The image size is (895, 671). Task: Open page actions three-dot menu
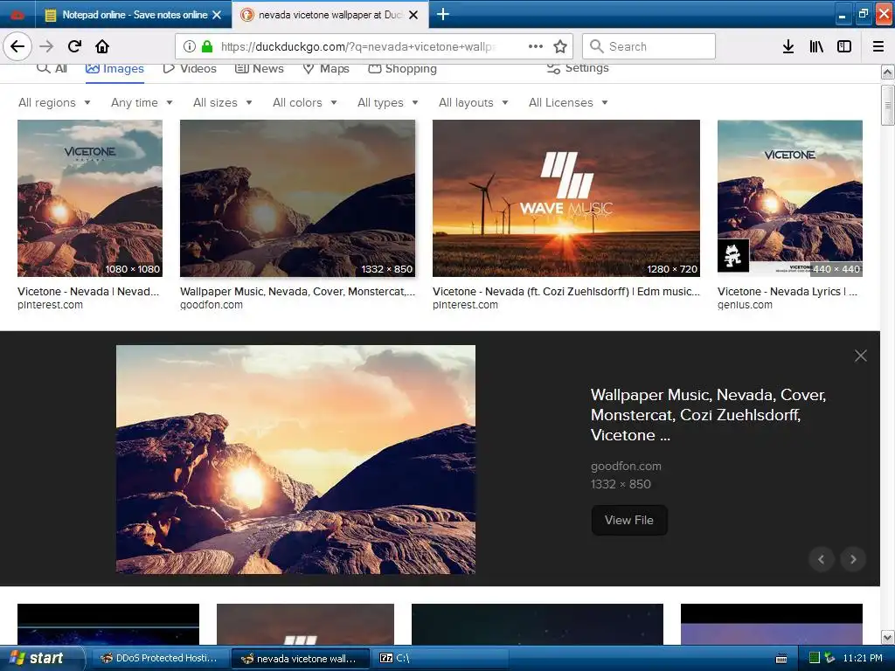[x=536, y=46]
